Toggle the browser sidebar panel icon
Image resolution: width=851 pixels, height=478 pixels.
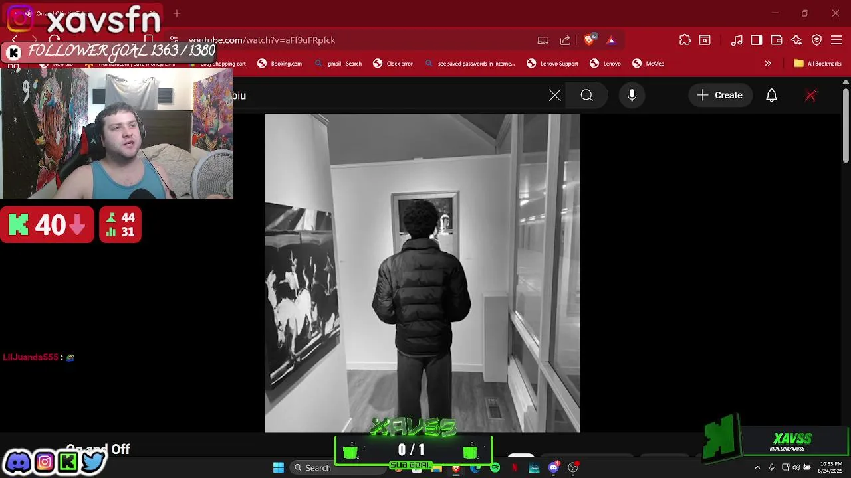point(757,40)
